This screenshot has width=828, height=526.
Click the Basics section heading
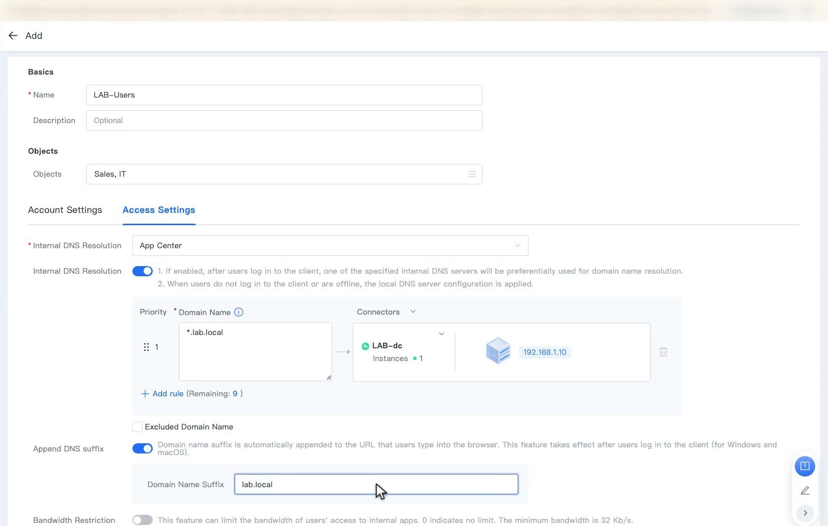41,72
